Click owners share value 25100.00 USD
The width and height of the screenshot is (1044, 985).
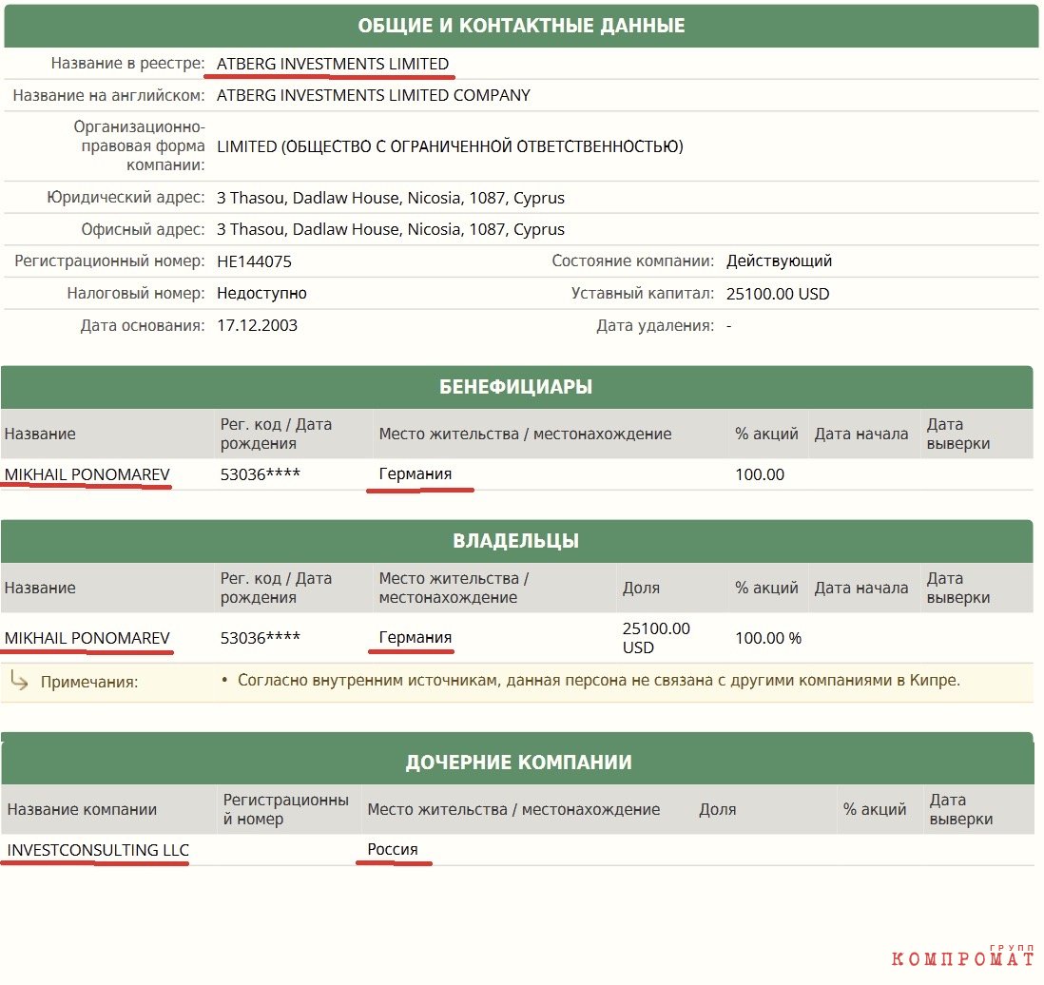click(656, 638)
